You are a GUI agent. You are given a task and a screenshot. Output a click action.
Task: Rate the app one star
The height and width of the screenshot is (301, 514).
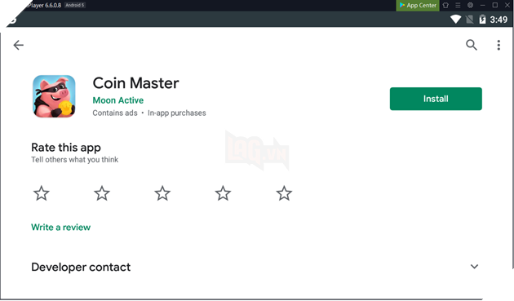tap(42, 193)
